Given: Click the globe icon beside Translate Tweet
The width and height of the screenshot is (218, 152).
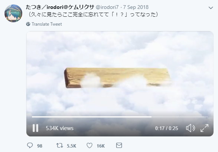Looking at the screenshot, I should (28, 24).
